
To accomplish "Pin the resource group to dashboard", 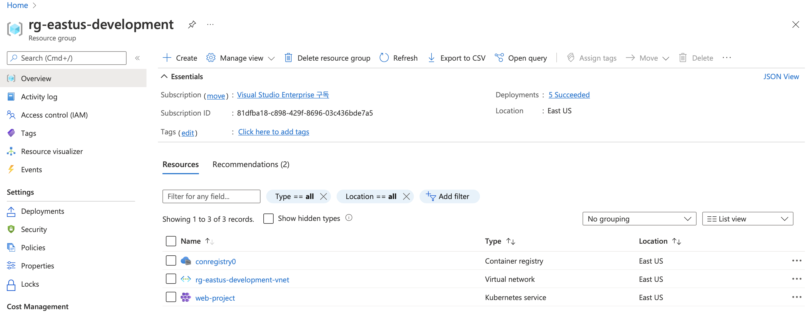I will 192,24.
